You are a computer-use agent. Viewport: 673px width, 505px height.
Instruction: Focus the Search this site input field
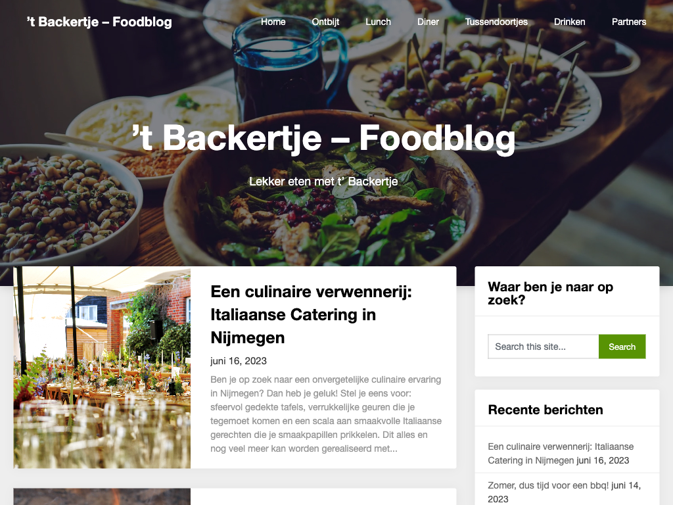(x=544, y=347)
